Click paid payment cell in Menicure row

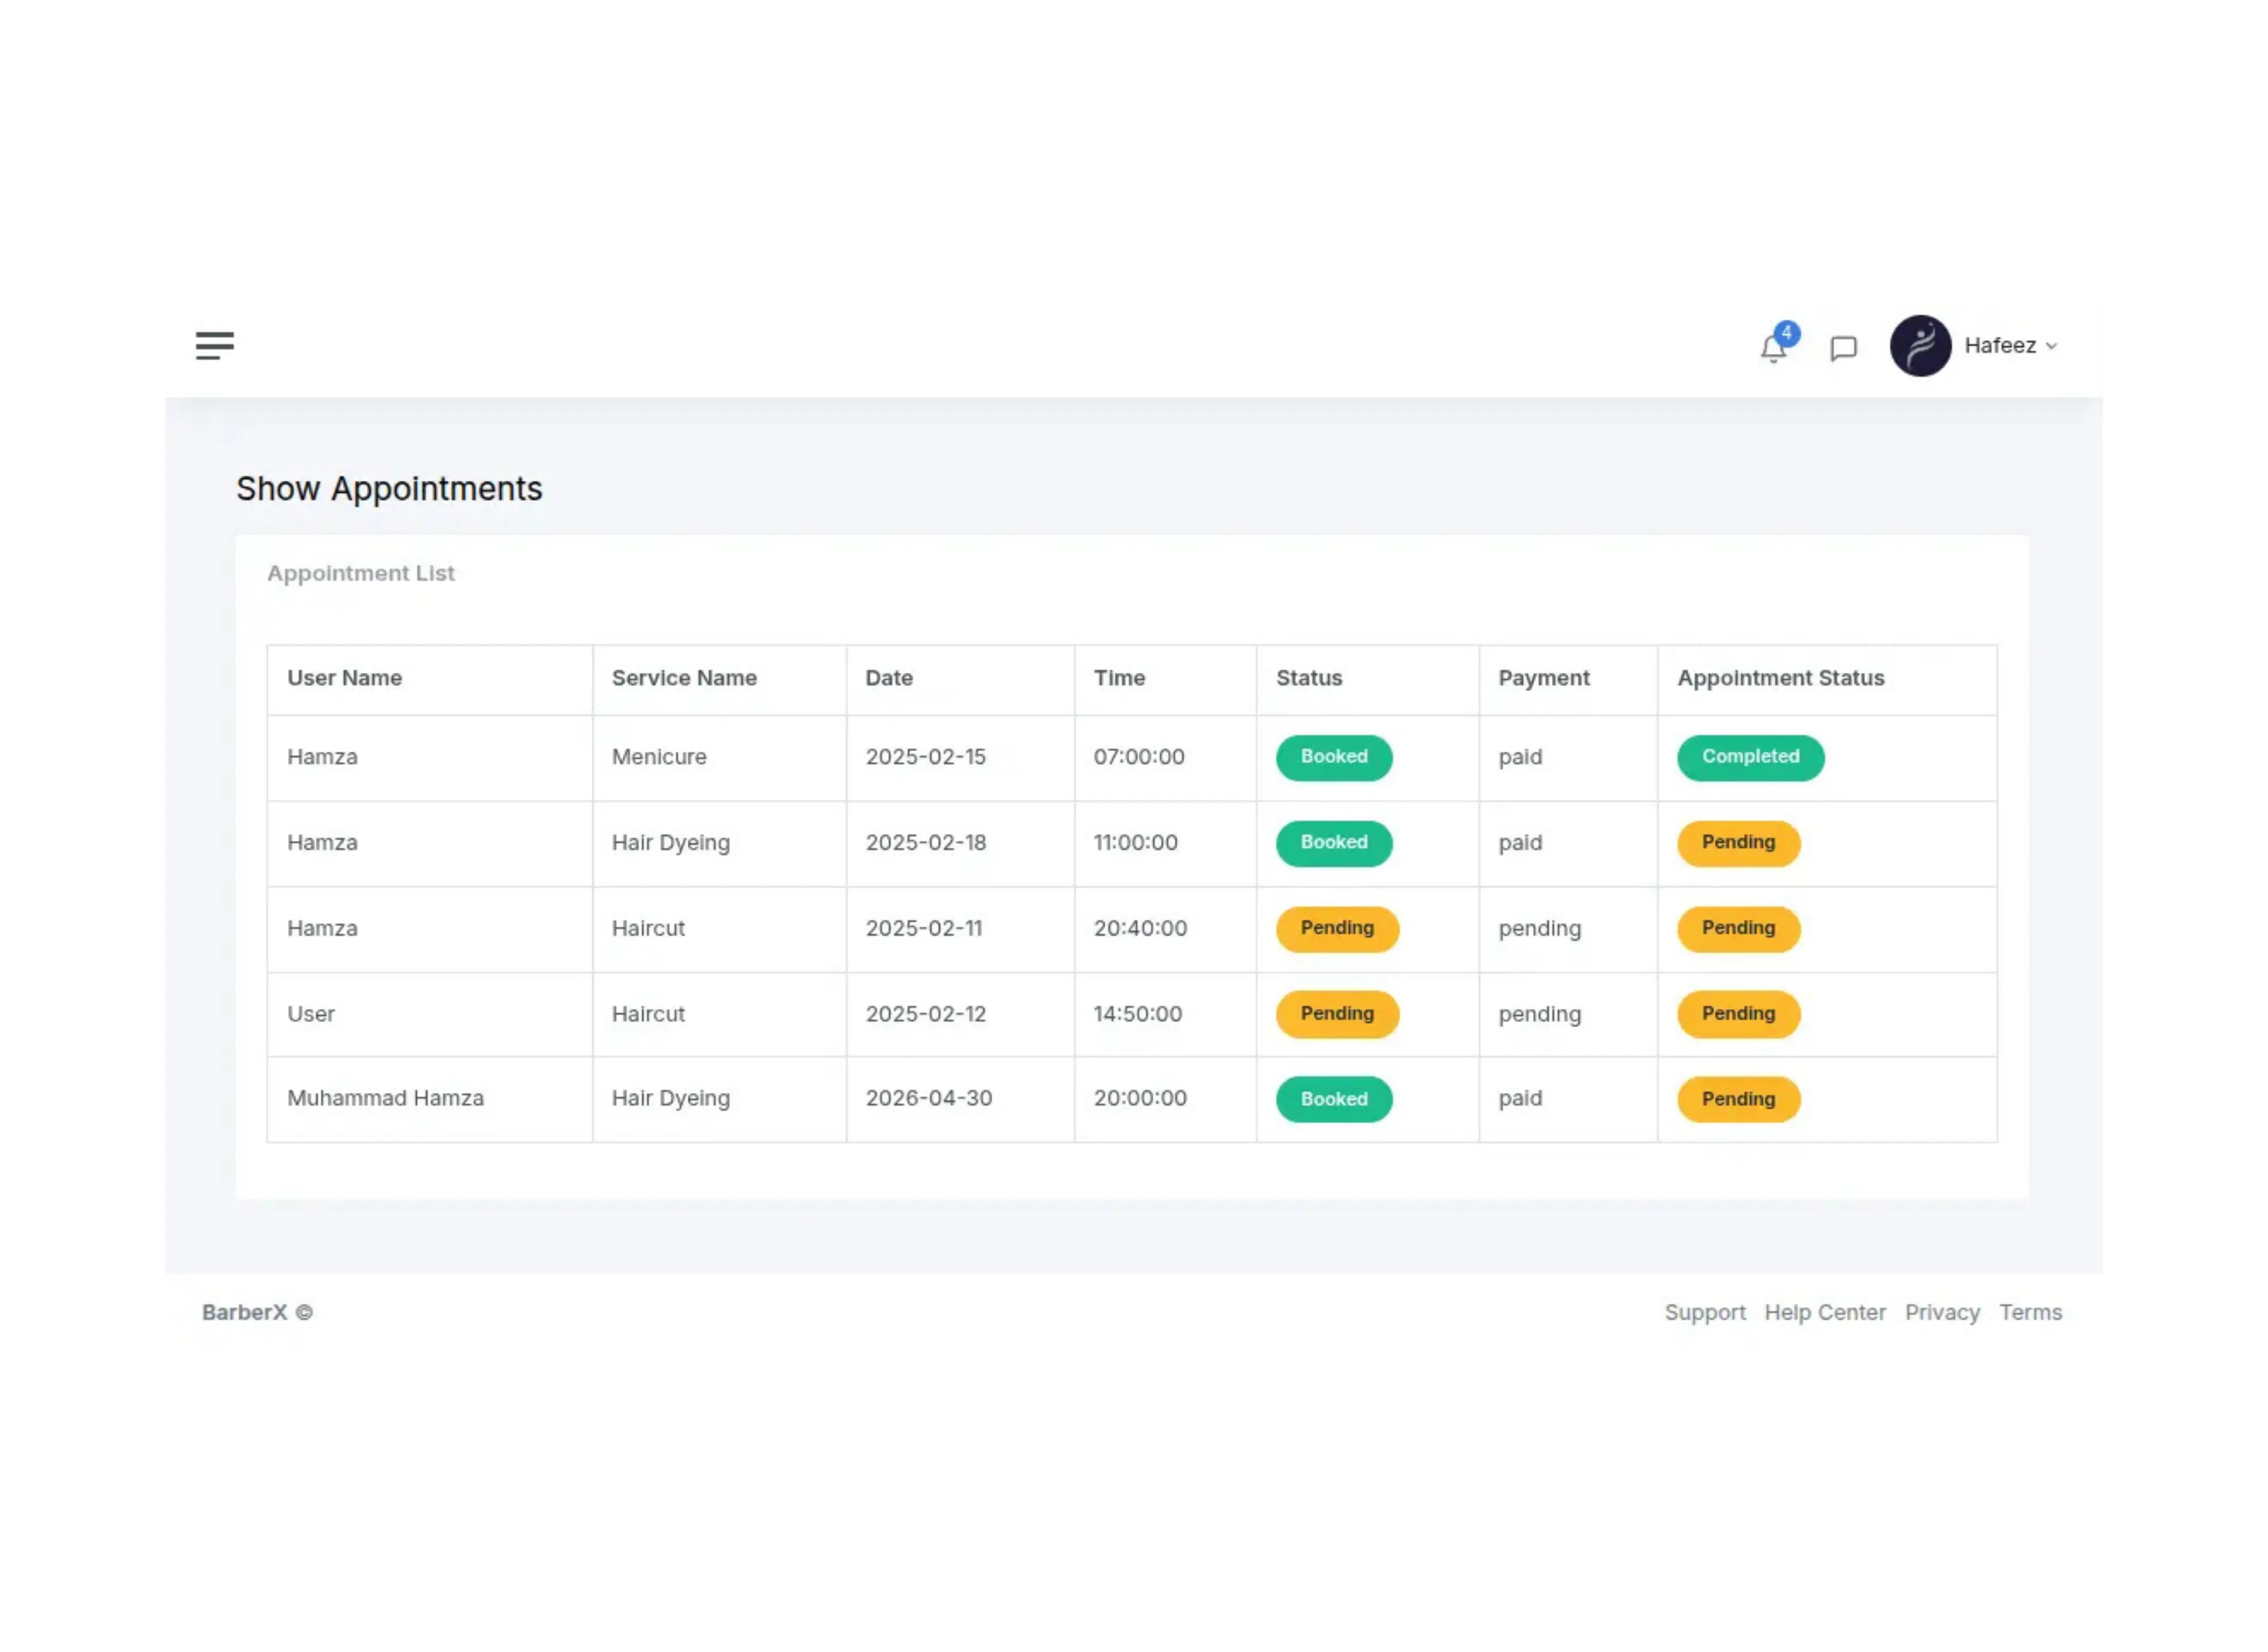click(1568, 758)
